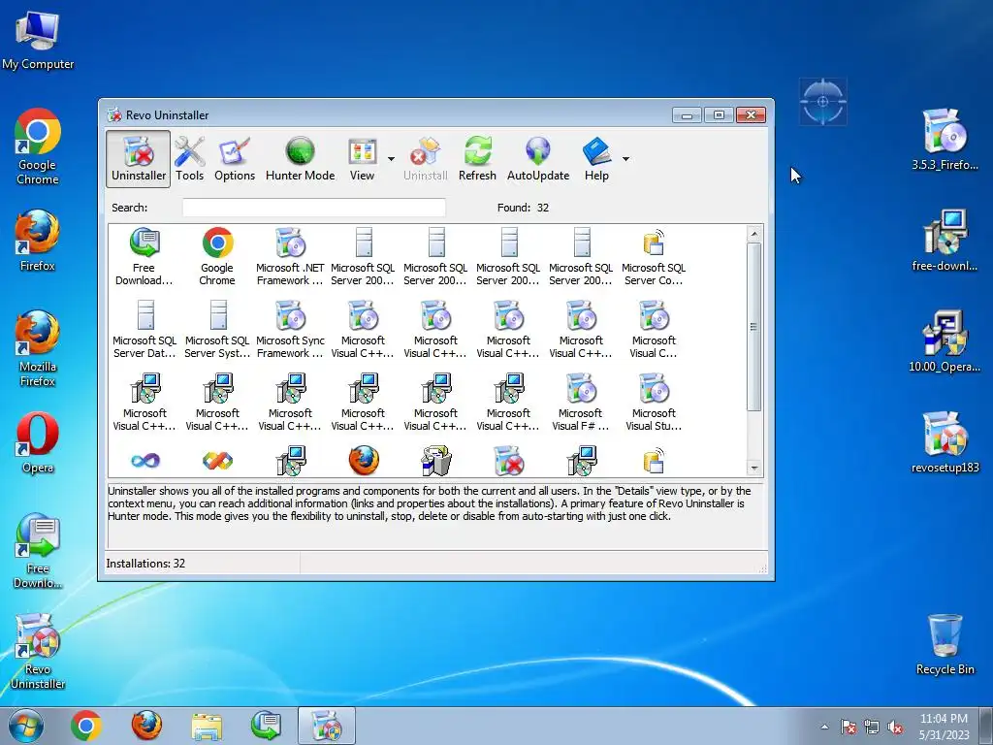Open the Tools section
Screen dimensions: 993x745
coord(189,159)
